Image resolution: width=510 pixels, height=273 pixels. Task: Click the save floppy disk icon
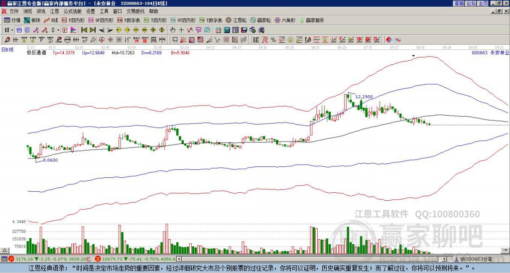click(x=244, y=30)
